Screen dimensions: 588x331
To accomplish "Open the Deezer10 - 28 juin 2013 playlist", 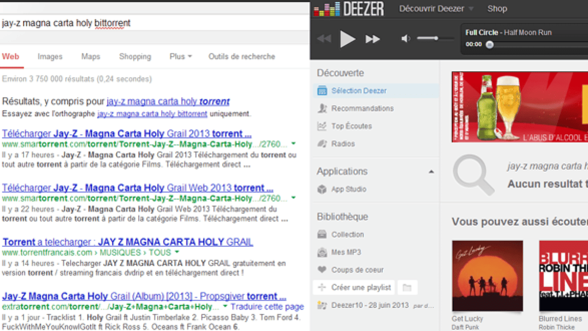I will click(x=376, y=306).
